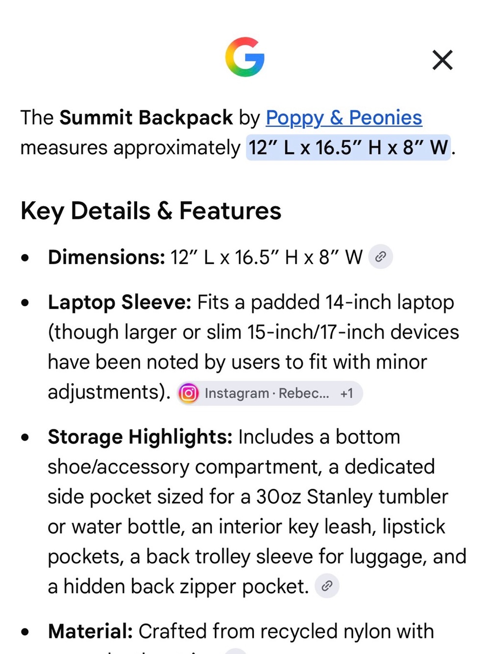Select the bold Dimensions label
The image size is (490, 654).
point(106,257)
